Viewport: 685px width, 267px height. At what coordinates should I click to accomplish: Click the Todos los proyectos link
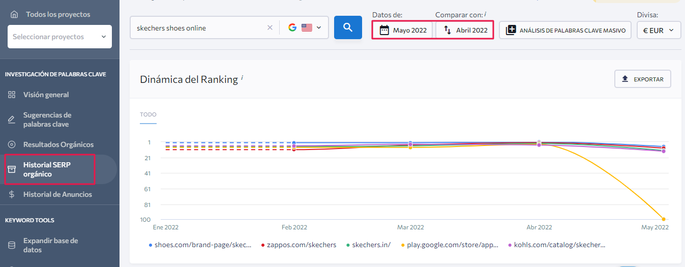click(x=58, y=14)
